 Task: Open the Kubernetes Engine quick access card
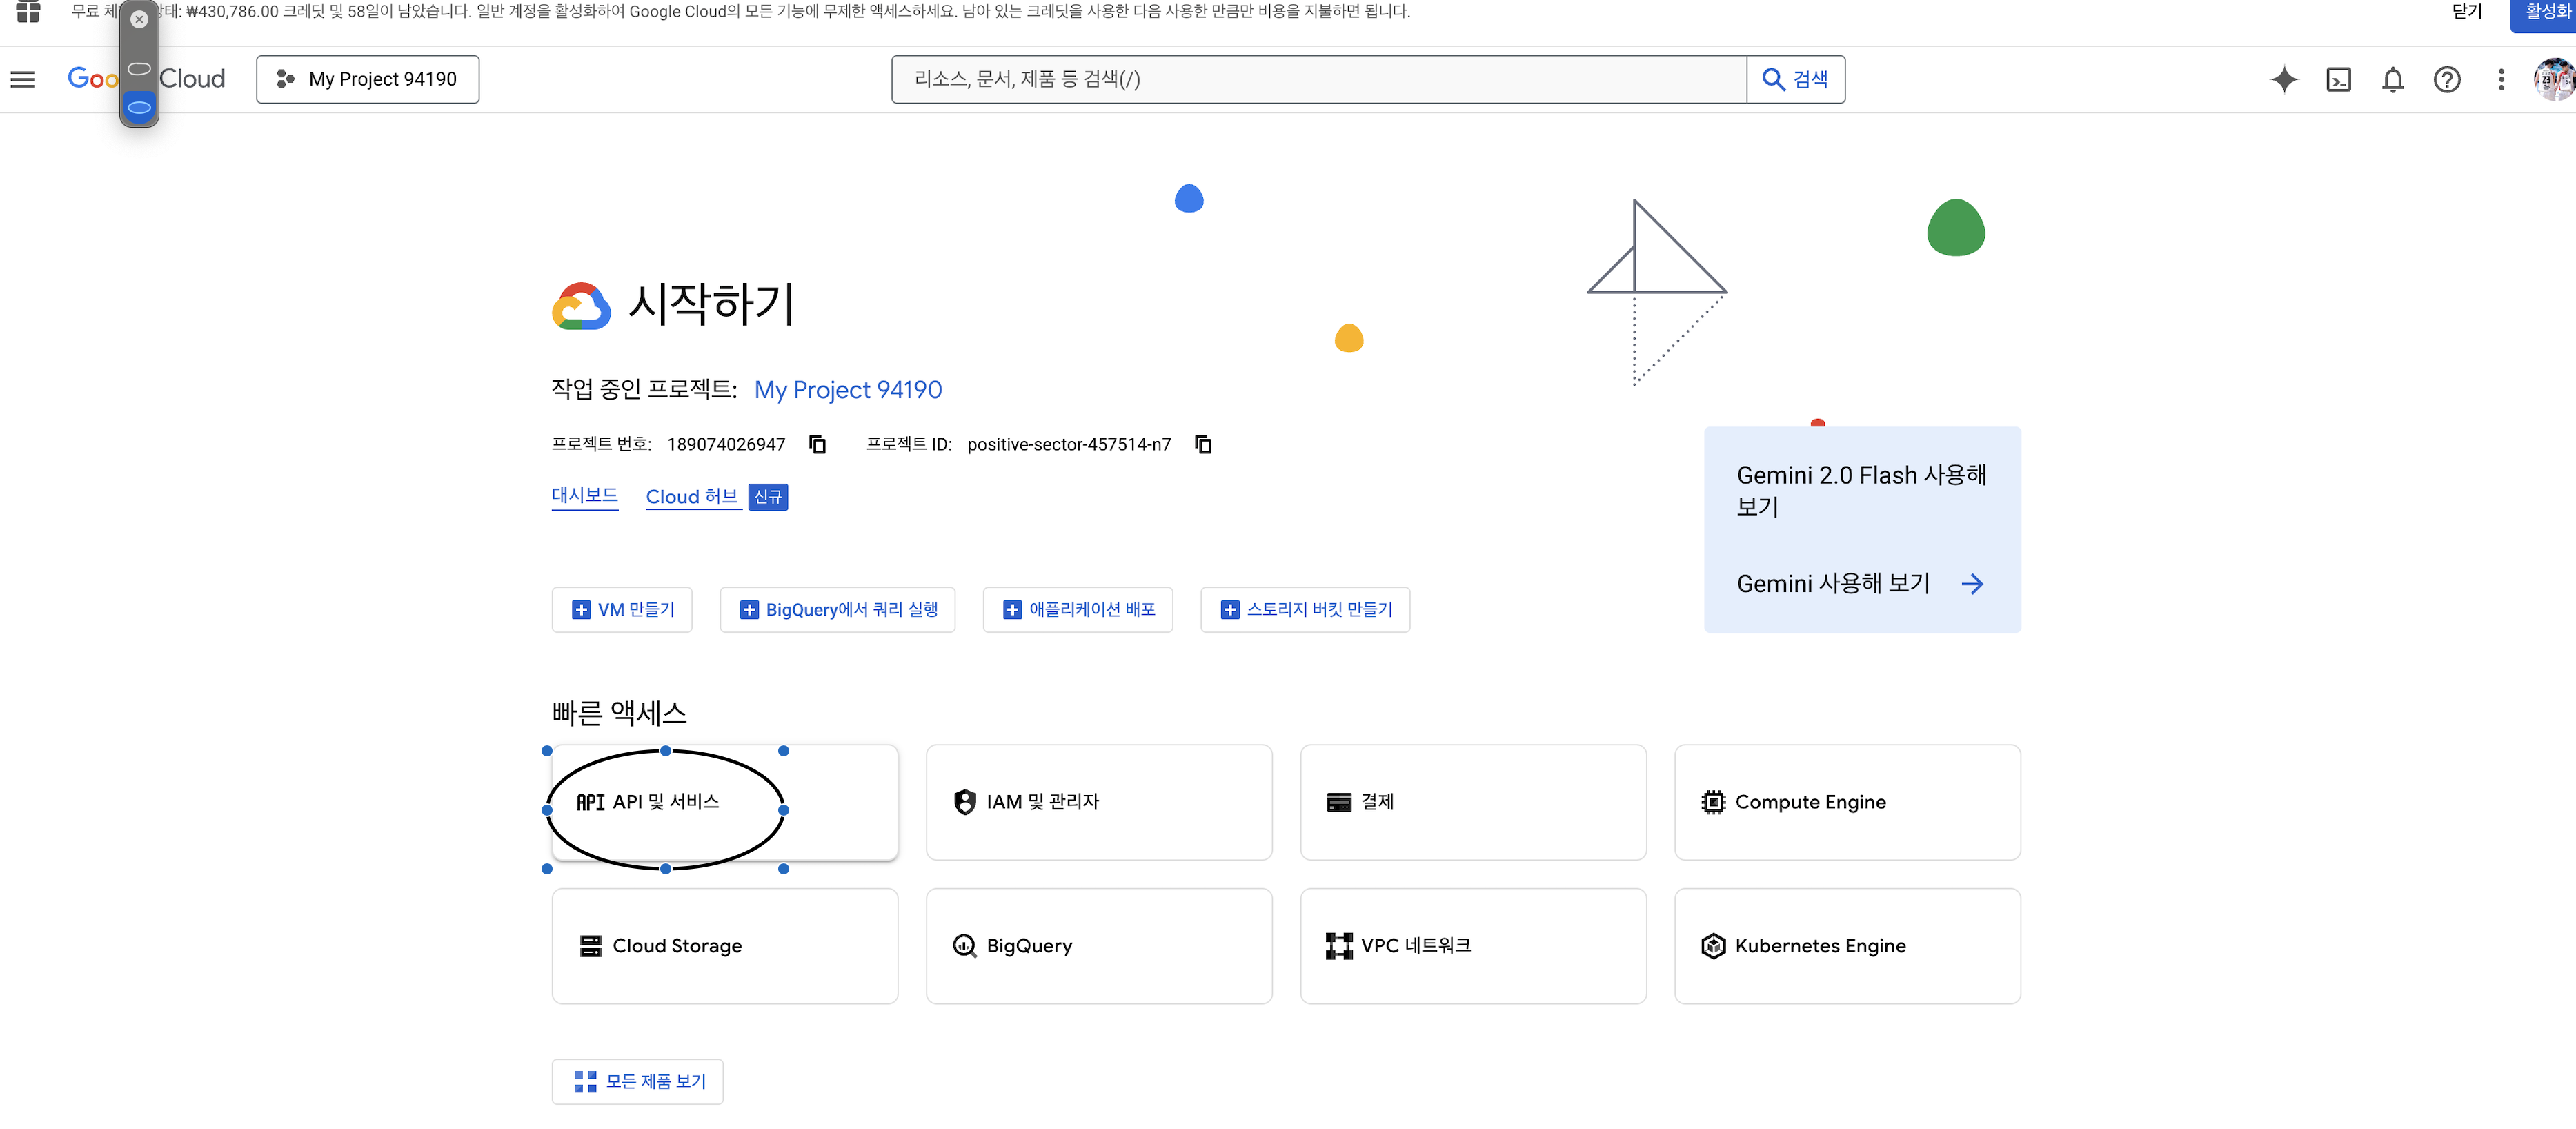click(1847, 945)
